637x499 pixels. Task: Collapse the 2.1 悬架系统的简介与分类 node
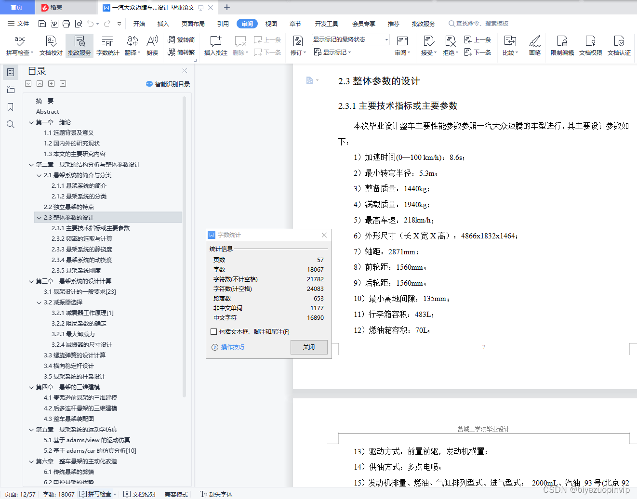click(39, 175)
